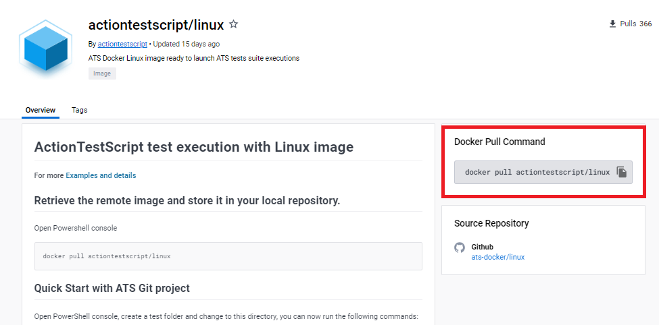Click the create a test folder instruction line
The image size is (659, 325).
click(x=226, y=316)
